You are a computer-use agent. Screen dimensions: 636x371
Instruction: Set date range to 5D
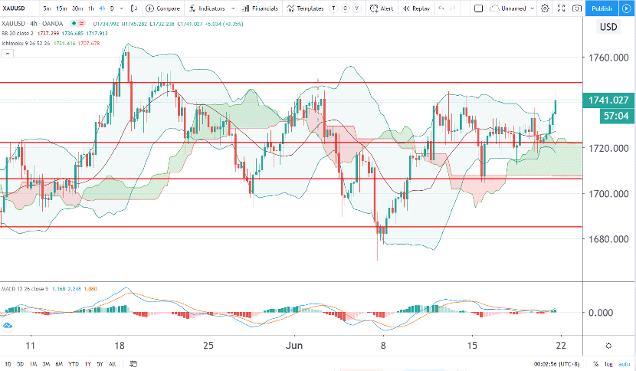click(20, 364)
